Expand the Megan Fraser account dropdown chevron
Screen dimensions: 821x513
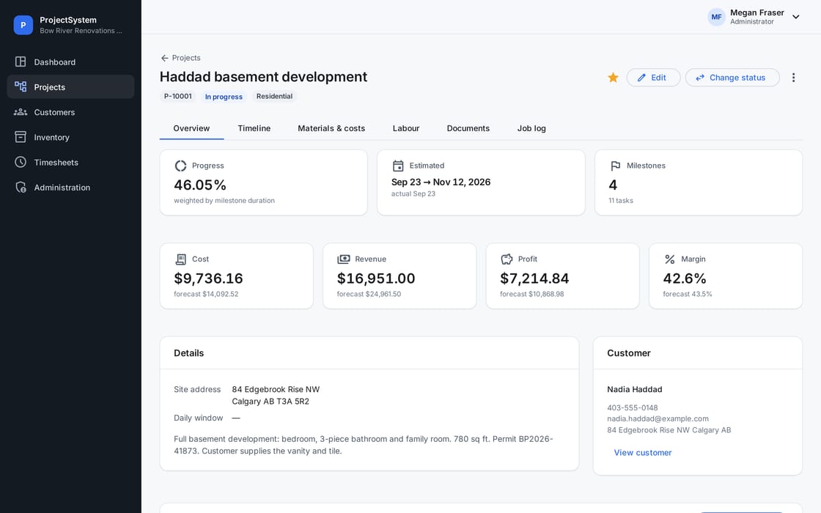(796, 17)
